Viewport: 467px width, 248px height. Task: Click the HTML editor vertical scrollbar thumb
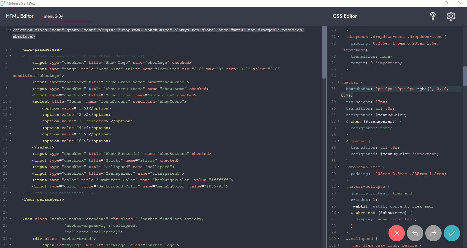point(324,52)
